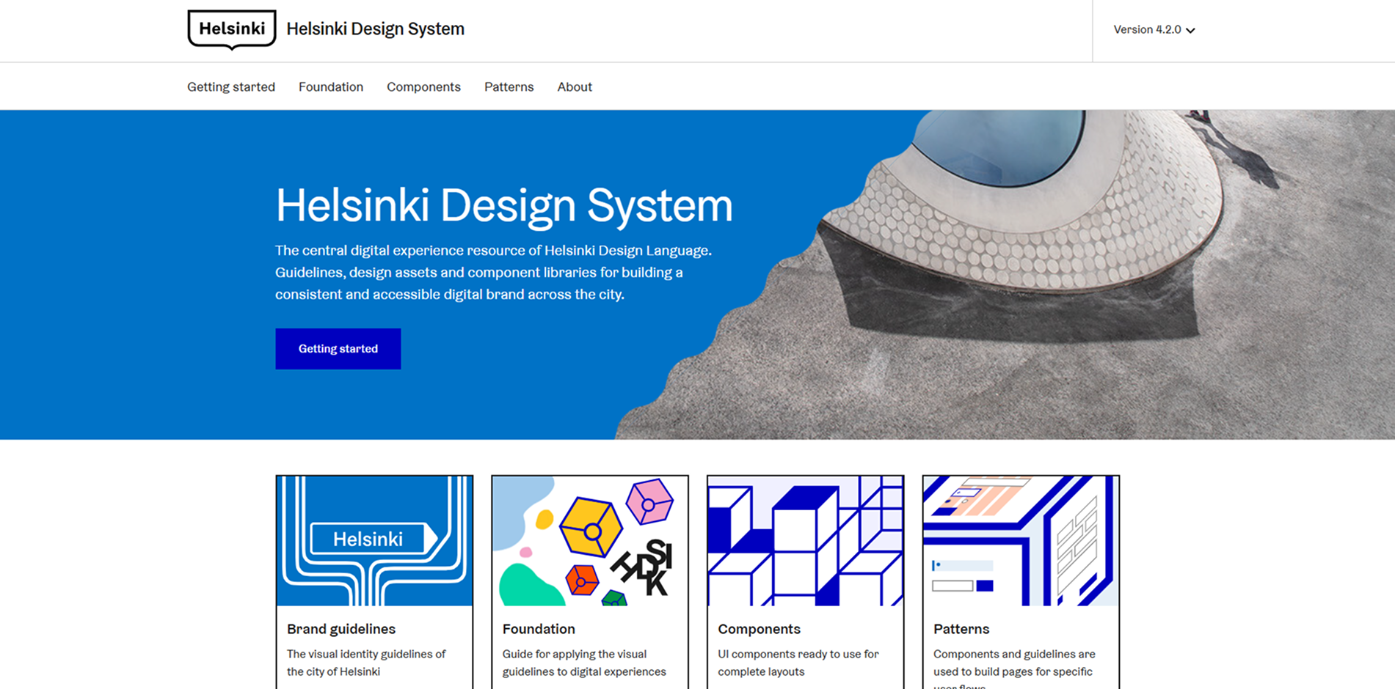
Task: Go to Foundation in the navigation bar
Action: click(x=331, y=86)
